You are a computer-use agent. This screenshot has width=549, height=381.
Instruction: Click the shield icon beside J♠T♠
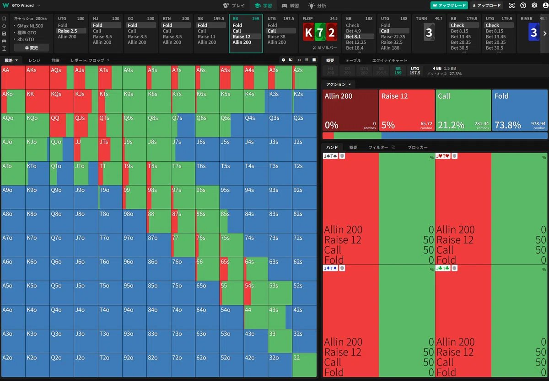tap(342, 156)
